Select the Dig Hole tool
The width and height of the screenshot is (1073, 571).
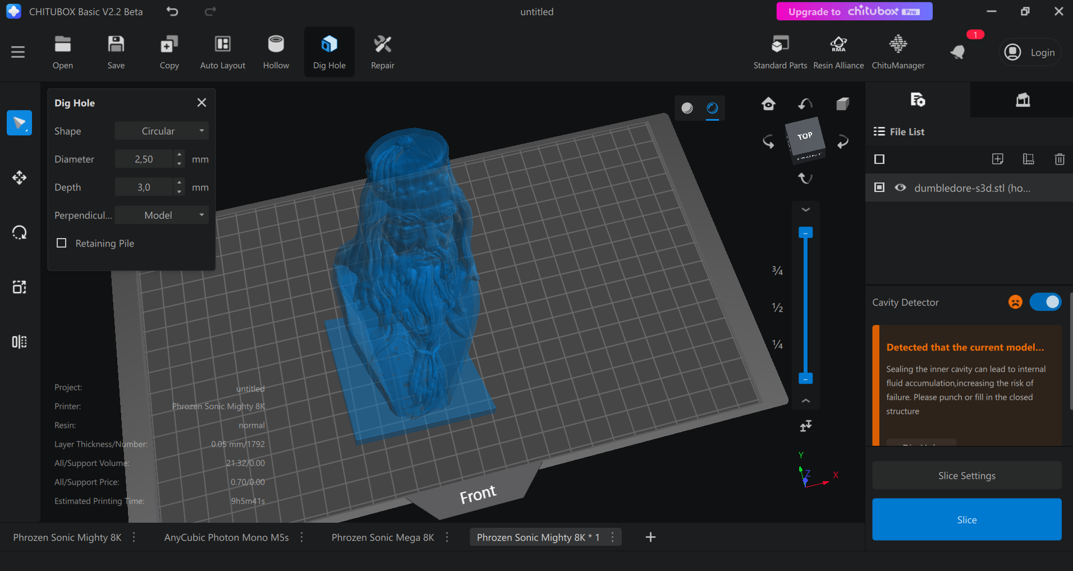tap(329, 52)
